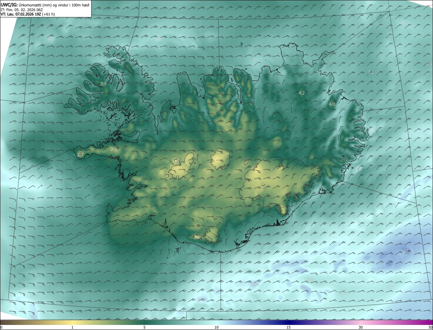Click the 4.2 value in northeast Iceland
The height and width of the screenshot is (330, 433).
coord(302,93)
